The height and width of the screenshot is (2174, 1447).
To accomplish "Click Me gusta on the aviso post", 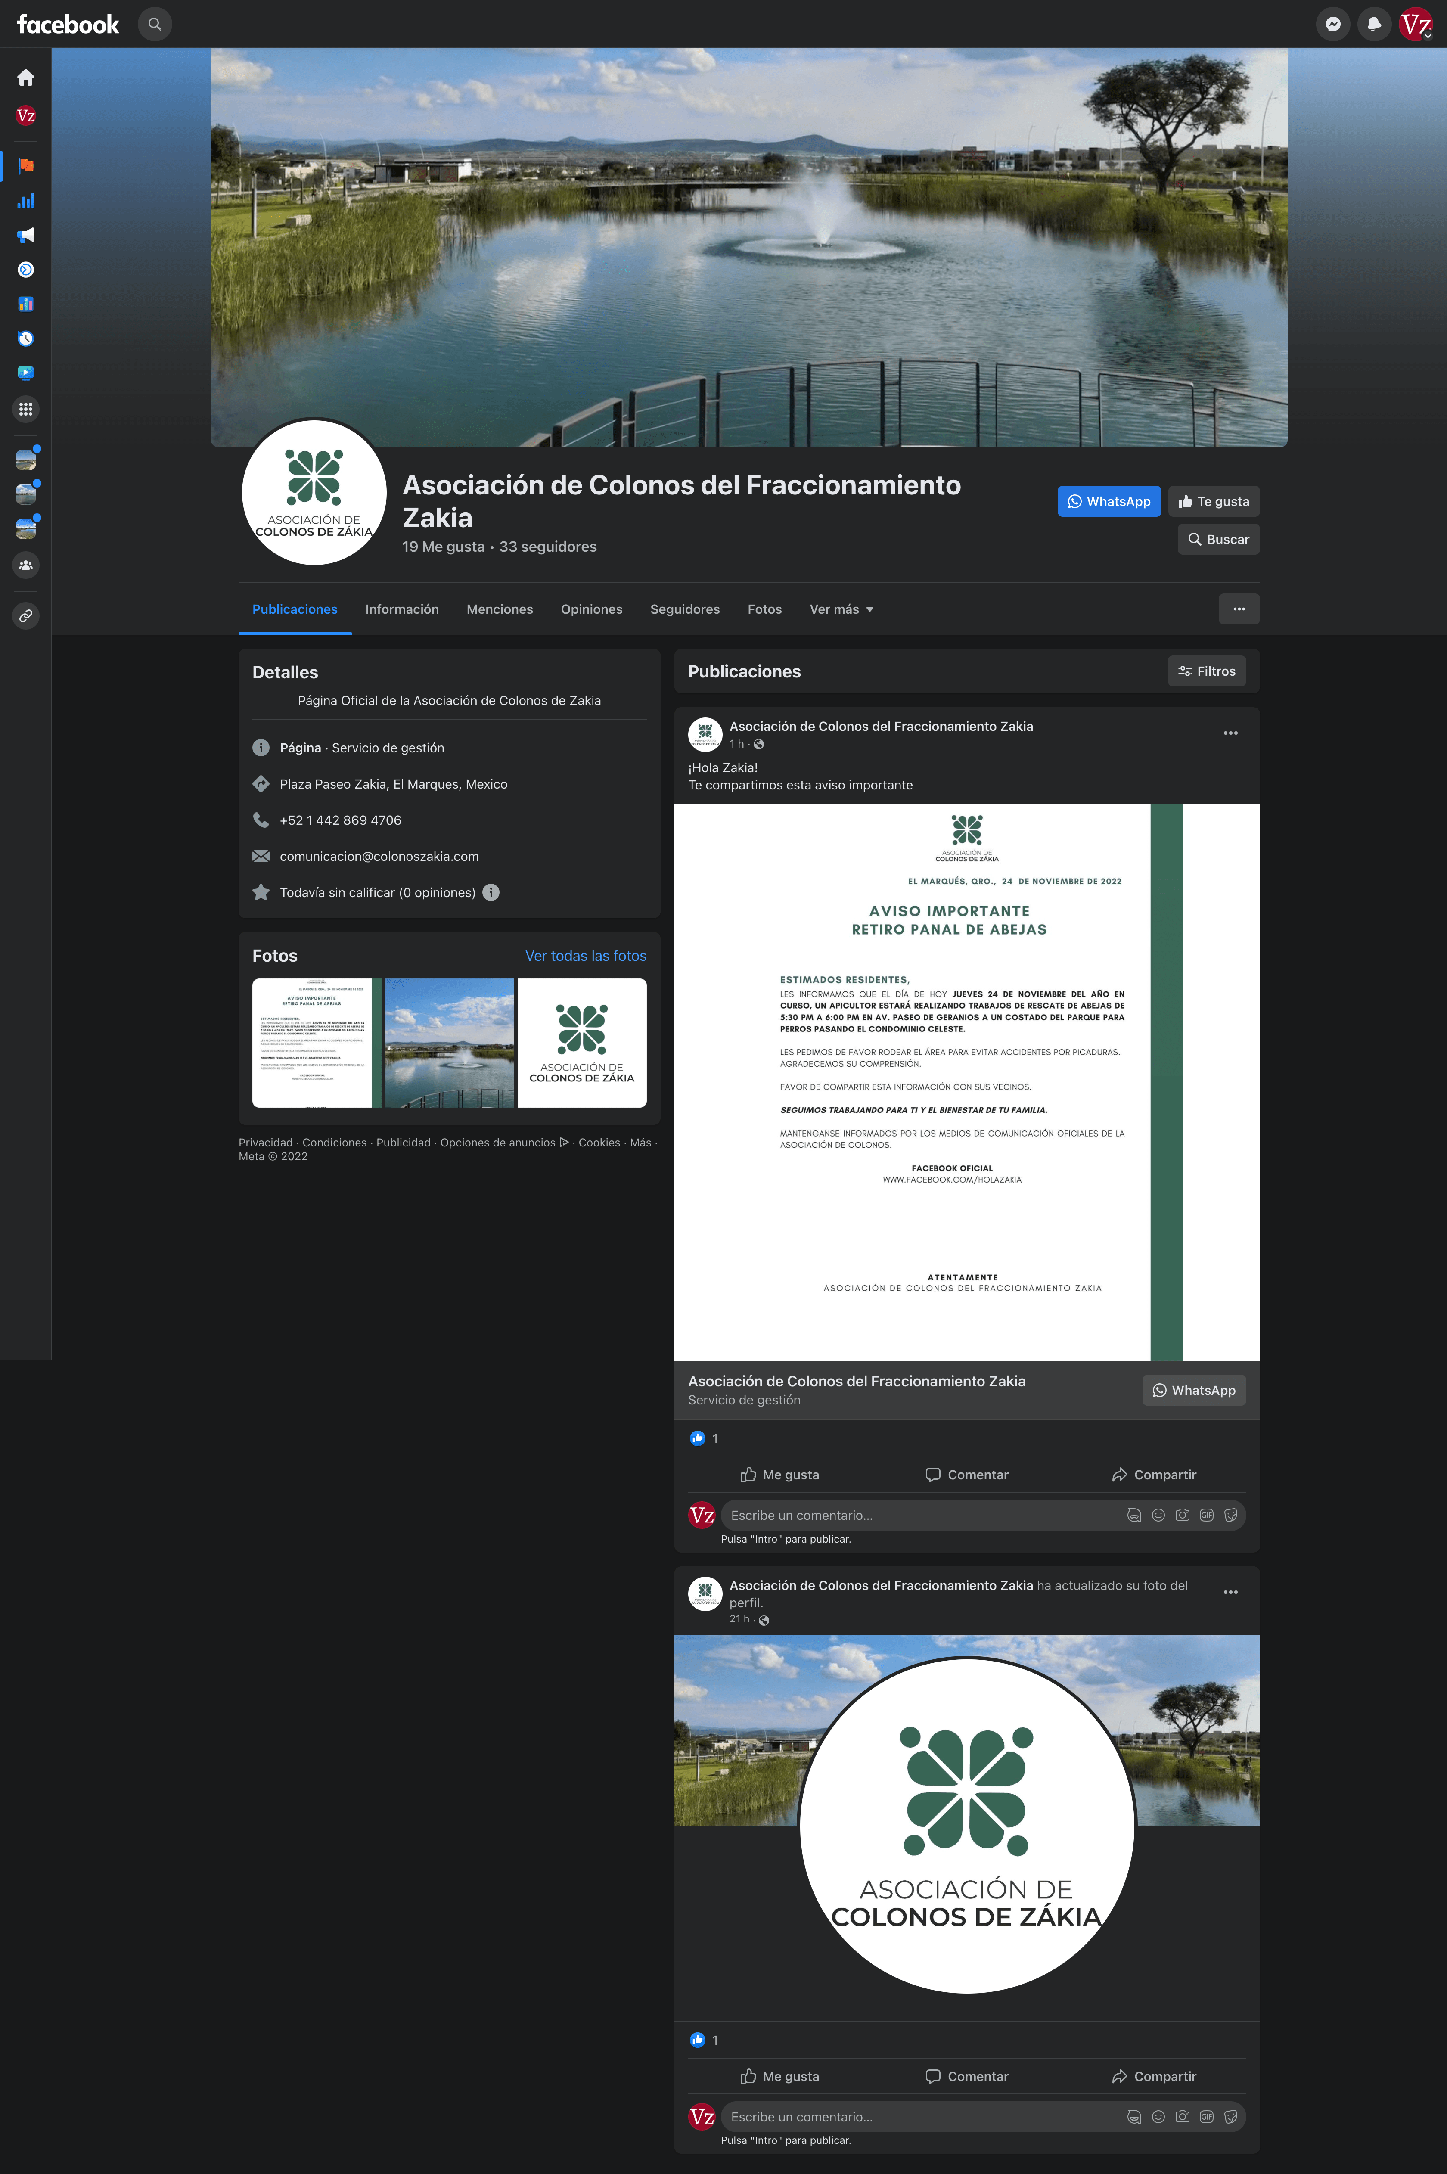I will (780, 1475).
